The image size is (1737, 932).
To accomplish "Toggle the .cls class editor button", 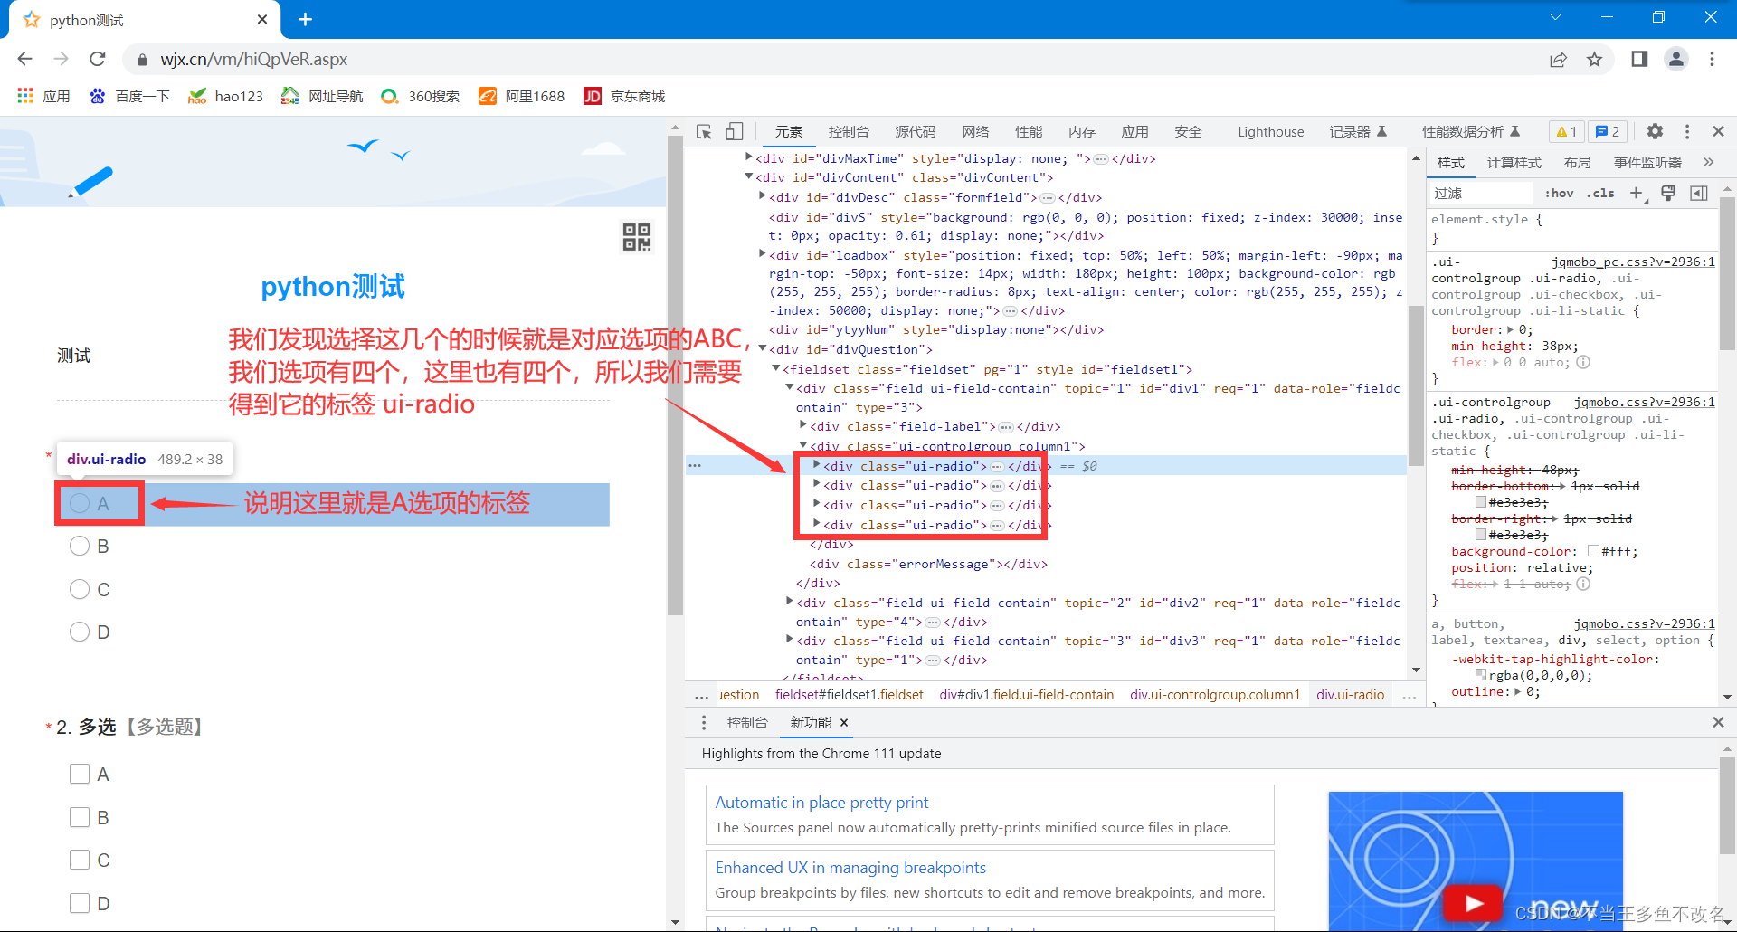I will tap(1600, 193).
